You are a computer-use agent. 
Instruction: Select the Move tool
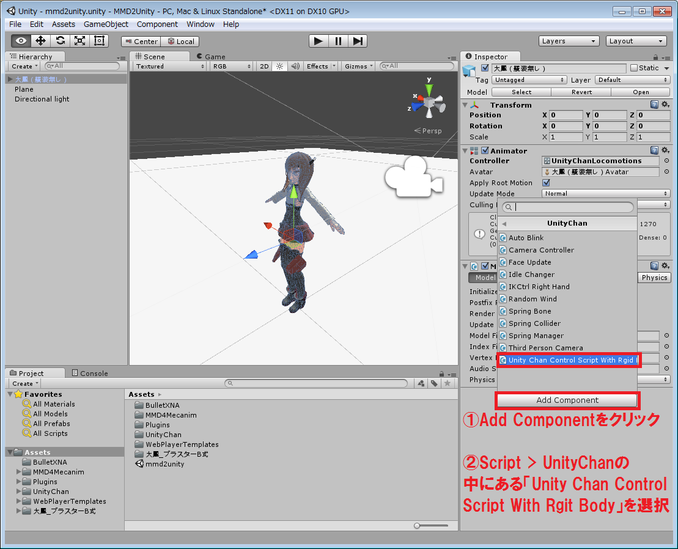pyautogui.click(x=40, y=41)
